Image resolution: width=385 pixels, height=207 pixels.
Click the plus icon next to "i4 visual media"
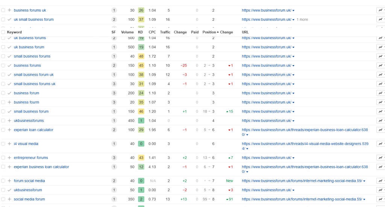[9, 144]
